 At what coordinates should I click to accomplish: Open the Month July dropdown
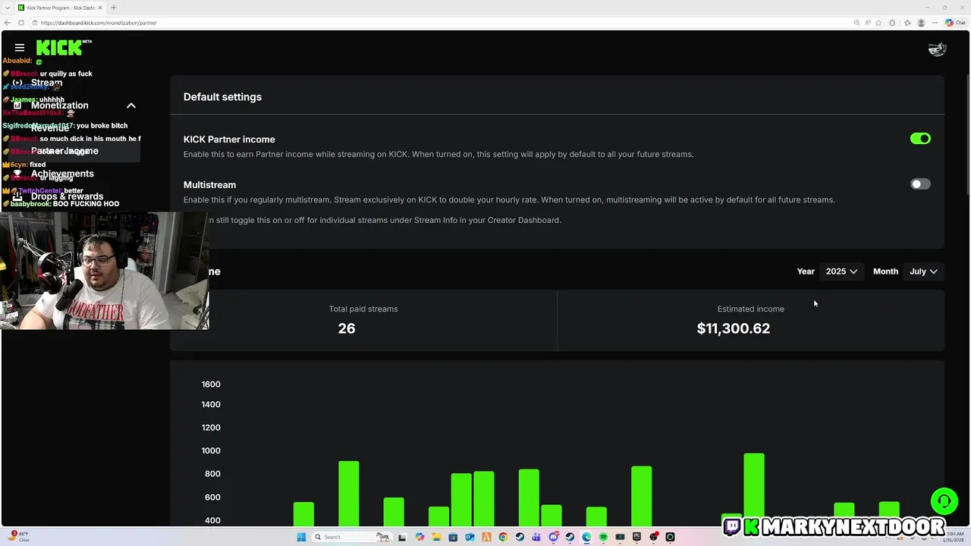coord(923,271)
